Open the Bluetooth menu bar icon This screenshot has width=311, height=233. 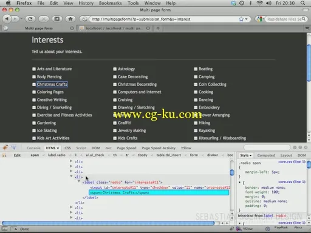pos(250,3)
